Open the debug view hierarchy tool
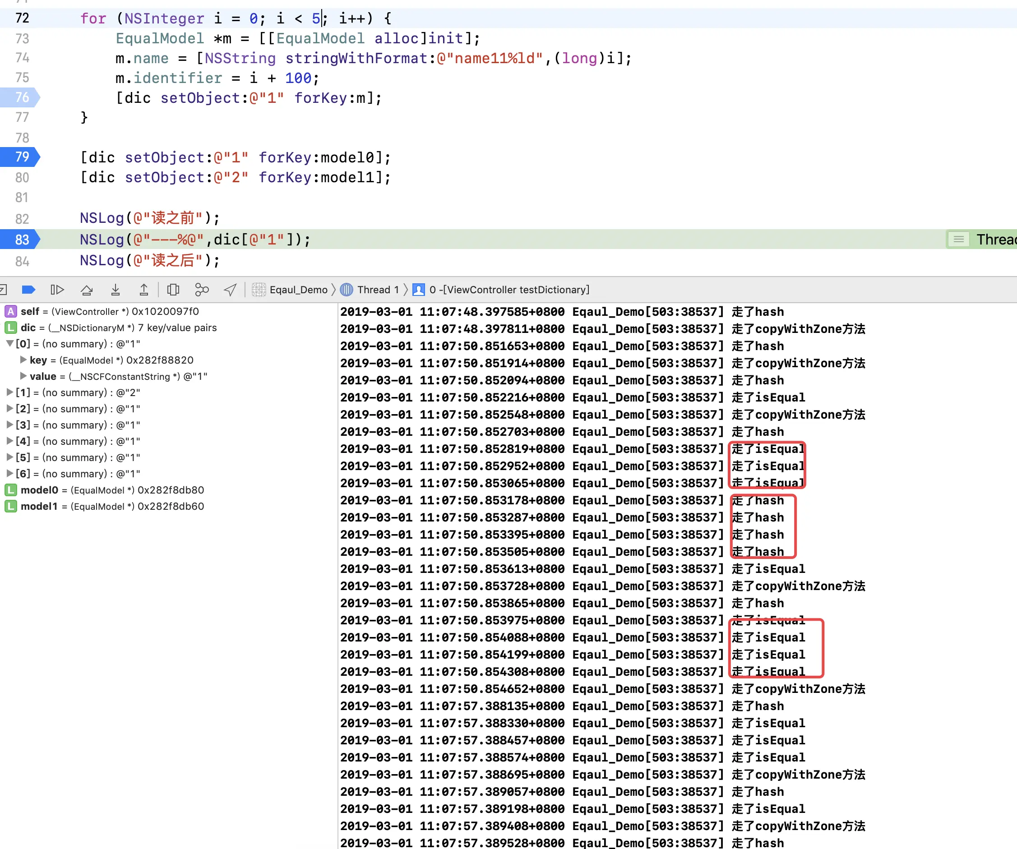The width and height of the screenshot is (1017, 849). point(173,290)
